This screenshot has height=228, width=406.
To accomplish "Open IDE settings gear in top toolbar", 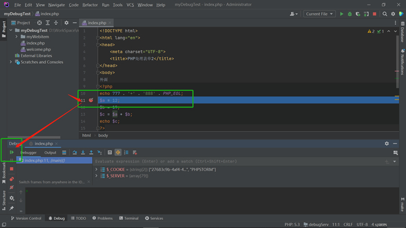I will point(393,14).
